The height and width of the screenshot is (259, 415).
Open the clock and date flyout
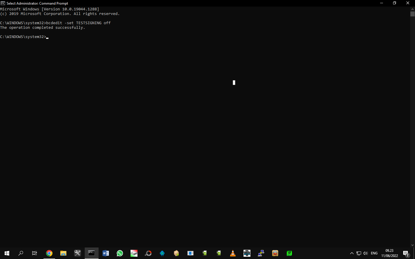(389, 253)
